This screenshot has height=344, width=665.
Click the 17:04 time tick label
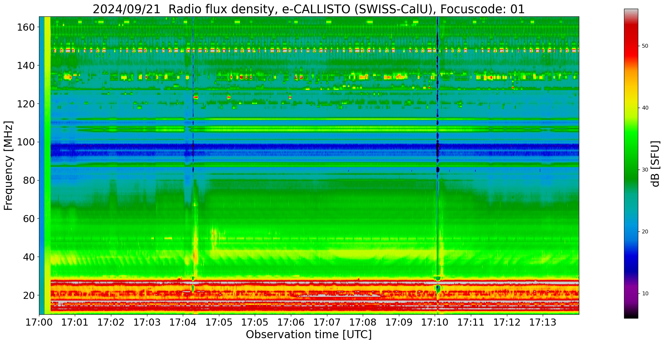coord(183,322)
